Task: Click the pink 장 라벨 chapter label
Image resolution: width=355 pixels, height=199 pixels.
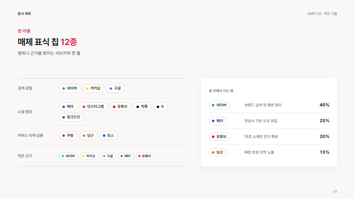Action: click(24, 31)
